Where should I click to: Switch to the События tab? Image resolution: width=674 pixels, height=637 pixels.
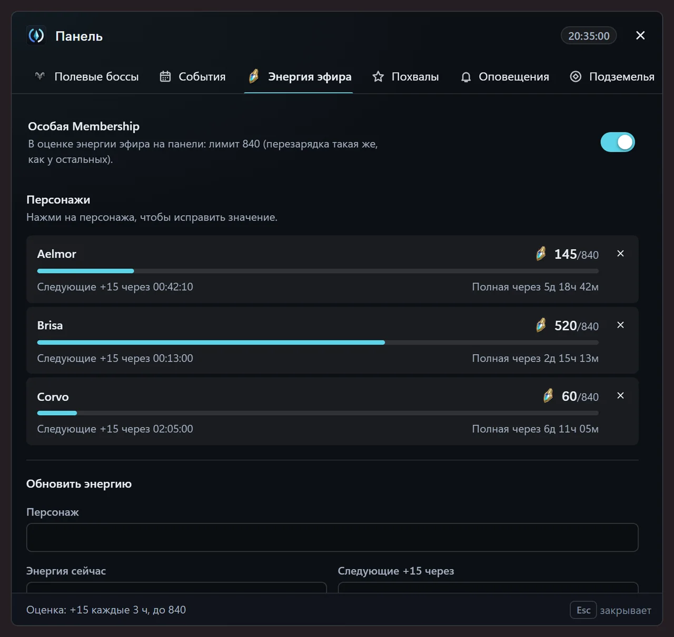[193, 77]
